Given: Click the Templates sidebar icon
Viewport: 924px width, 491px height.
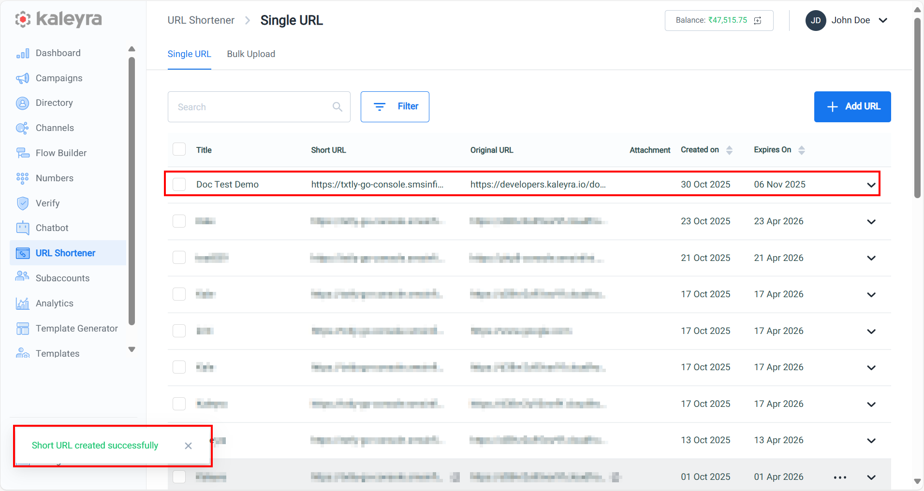Looking at the screenshot, I should (x=23, y=353).
